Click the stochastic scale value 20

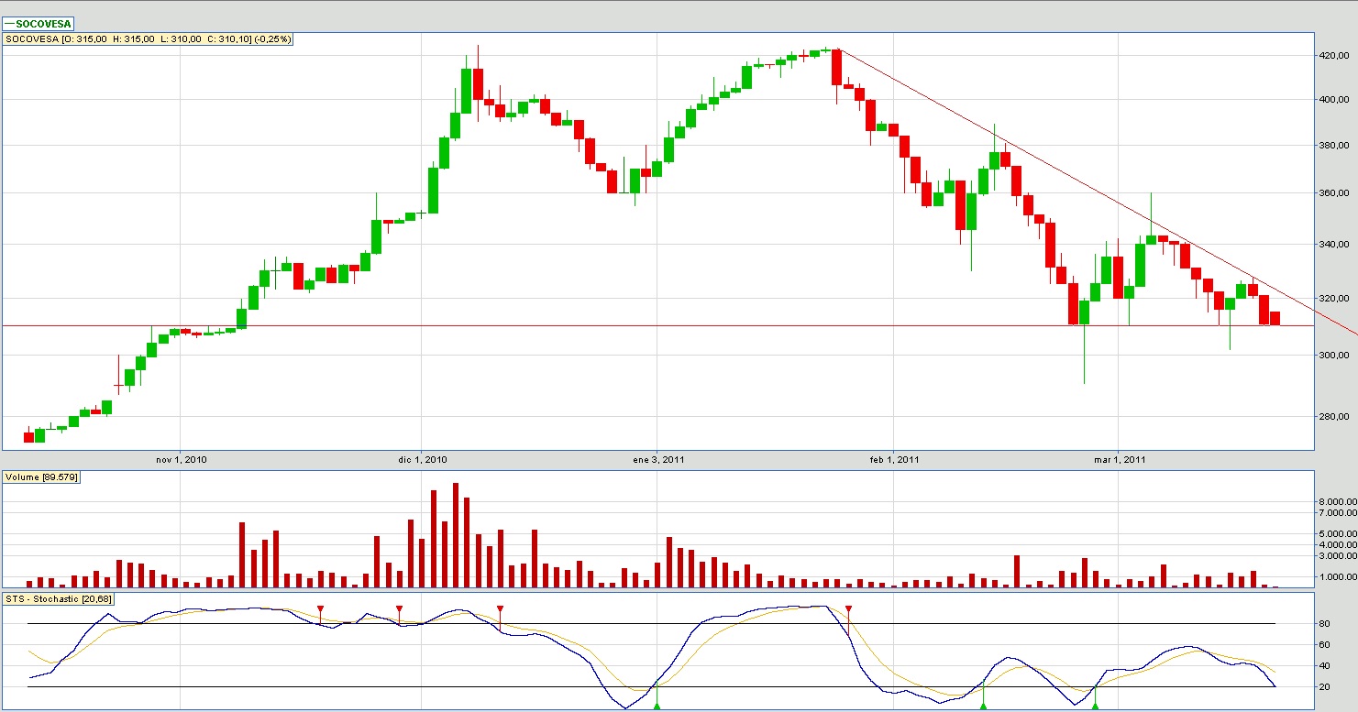point(1324,687)
